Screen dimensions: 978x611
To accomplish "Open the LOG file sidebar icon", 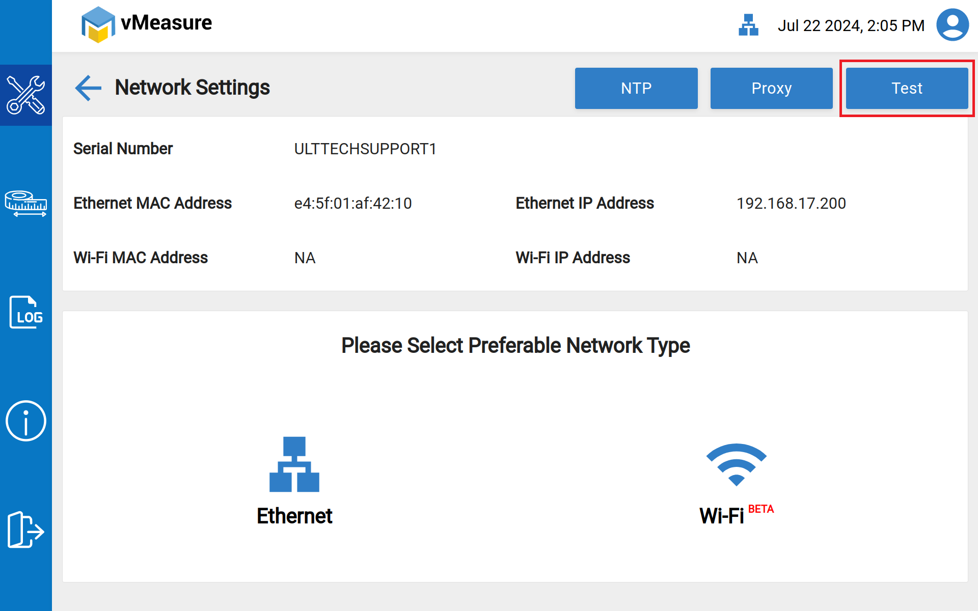I will (25, 312).
